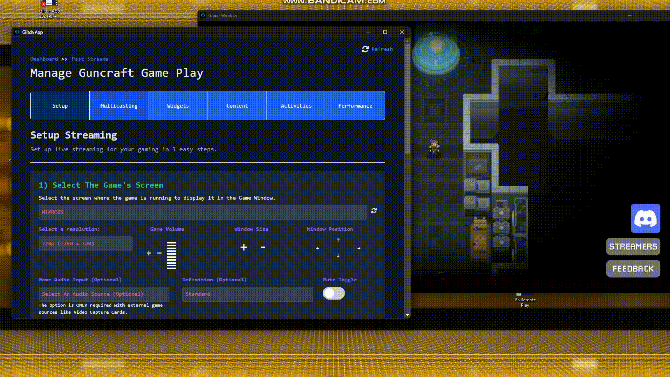Click refresh icon beside the NIMRODS screen selector

point(374,211)
